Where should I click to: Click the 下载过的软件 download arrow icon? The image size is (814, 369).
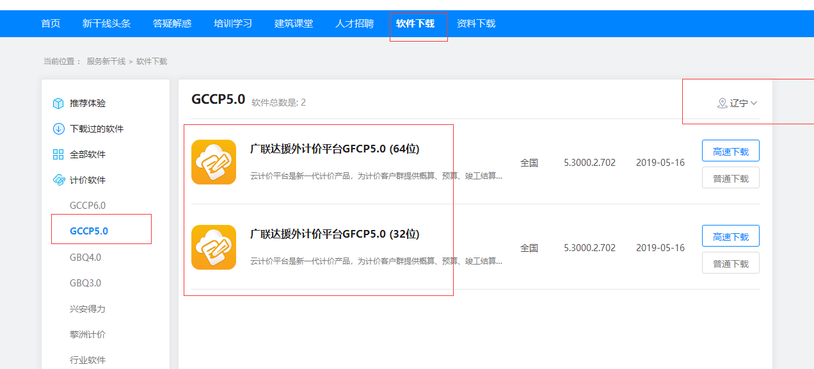[58, 129]
